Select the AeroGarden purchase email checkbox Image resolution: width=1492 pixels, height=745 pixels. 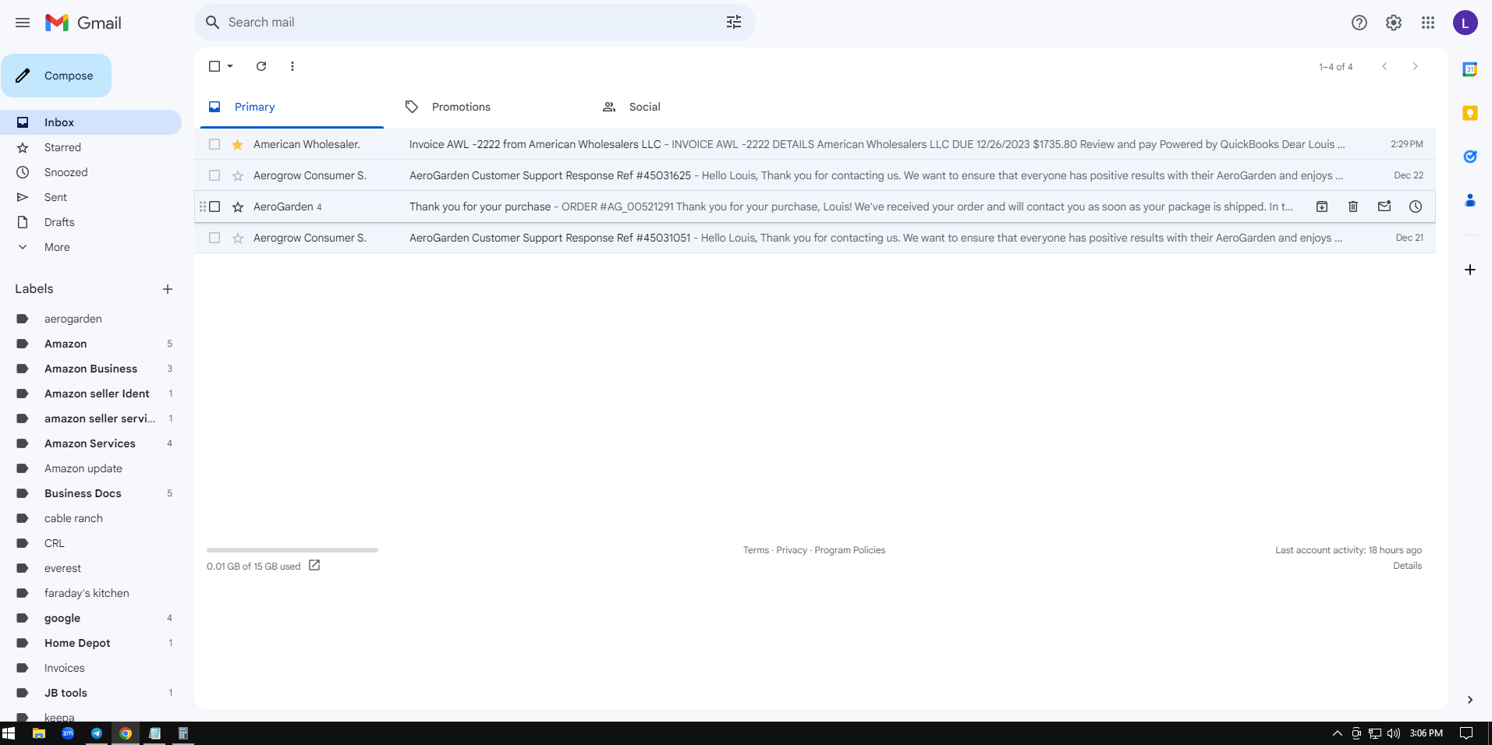[214, 207]
